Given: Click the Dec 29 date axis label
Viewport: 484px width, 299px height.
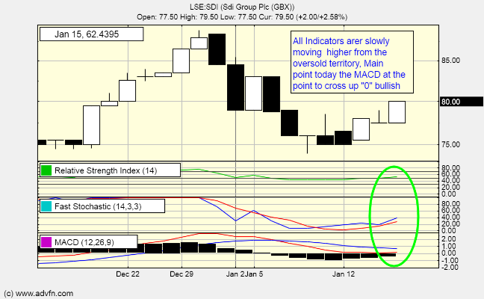Looking at the screenshot, I should click(x=181, y=274).
